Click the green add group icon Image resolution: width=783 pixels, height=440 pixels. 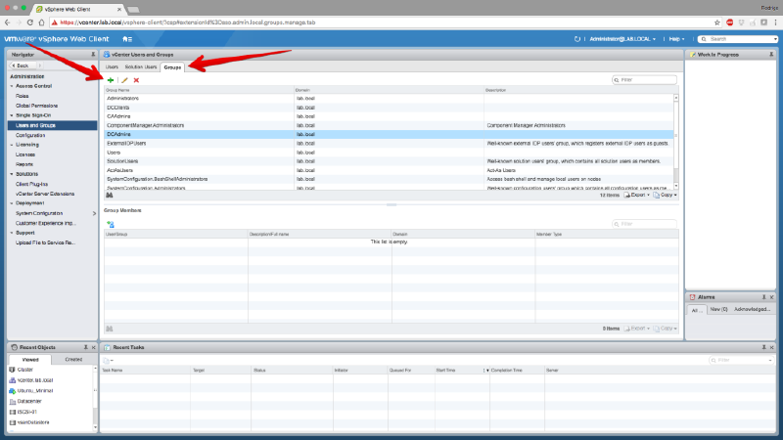pos(111,80)
